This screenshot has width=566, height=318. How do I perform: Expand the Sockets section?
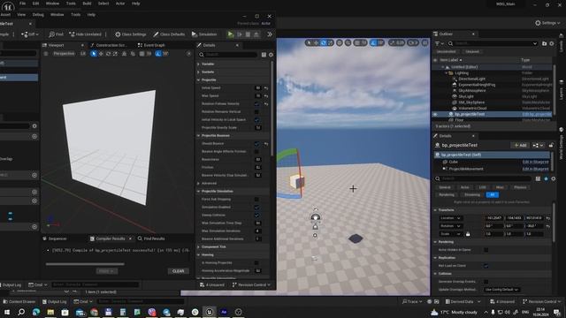pos(198,72)
